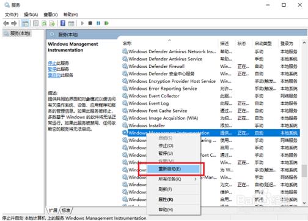308x221 pixels.
Task: Sort by the 名称 column header
Action: [170, 43]
